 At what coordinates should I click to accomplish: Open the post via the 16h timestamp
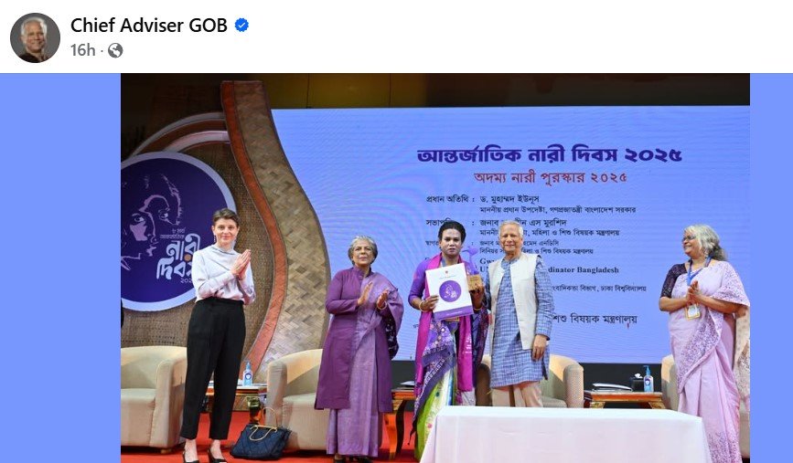82,50
